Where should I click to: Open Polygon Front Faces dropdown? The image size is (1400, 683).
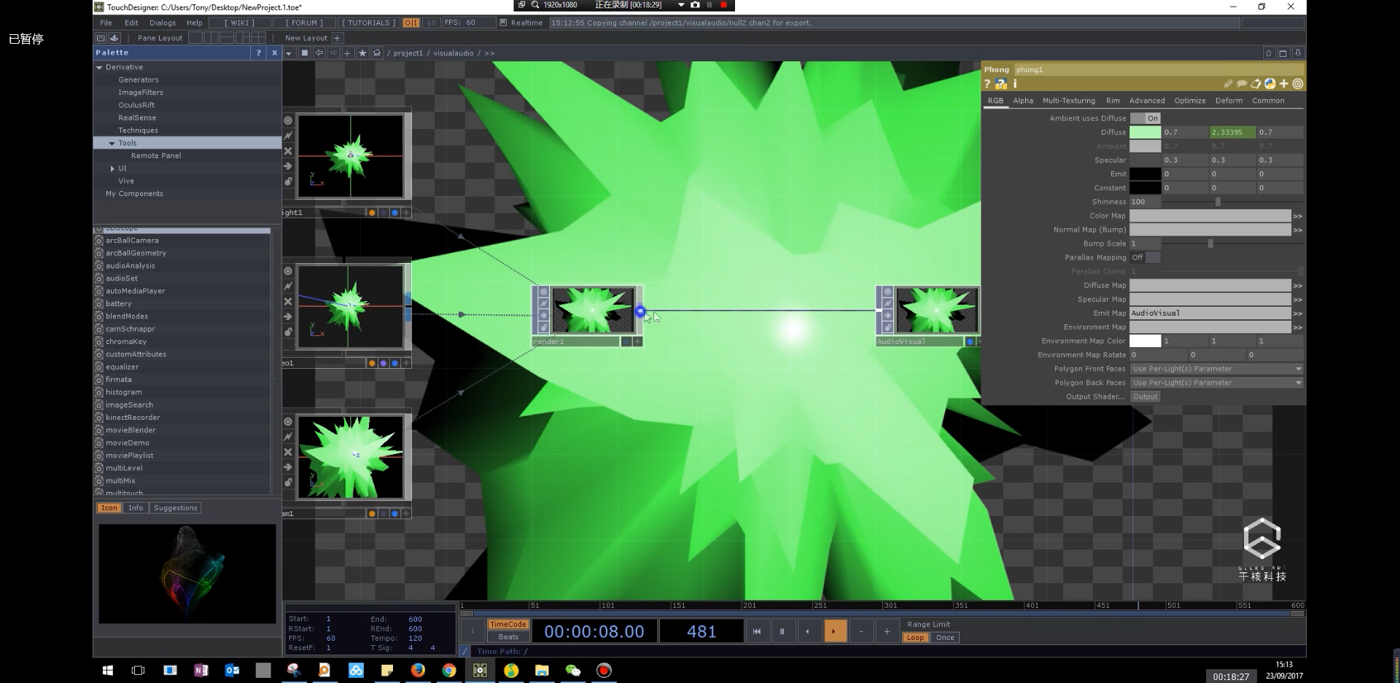coord(1216,369)
